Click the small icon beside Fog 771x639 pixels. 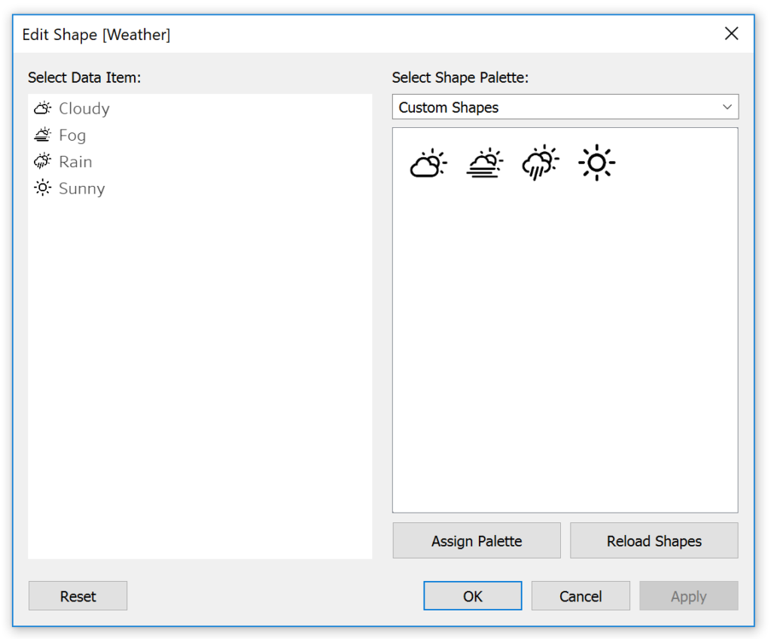coord(42,135)
